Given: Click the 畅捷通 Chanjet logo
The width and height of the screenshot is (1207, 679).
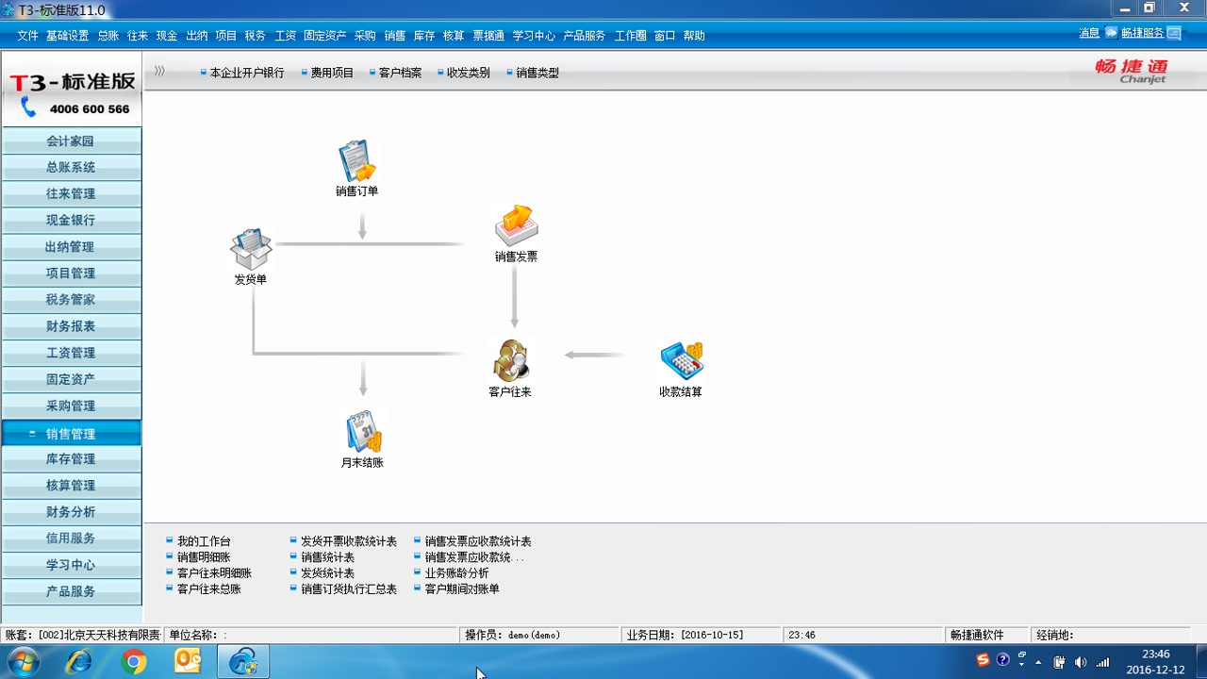Looking at the screenshot, I should (x=1132, y=71).
